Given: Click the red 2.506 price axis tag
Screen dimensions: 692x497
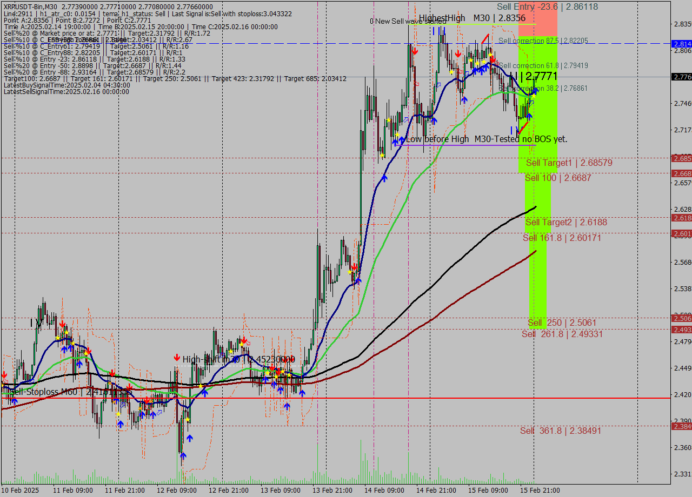Looking at the screenshot, I should [681, 318].
